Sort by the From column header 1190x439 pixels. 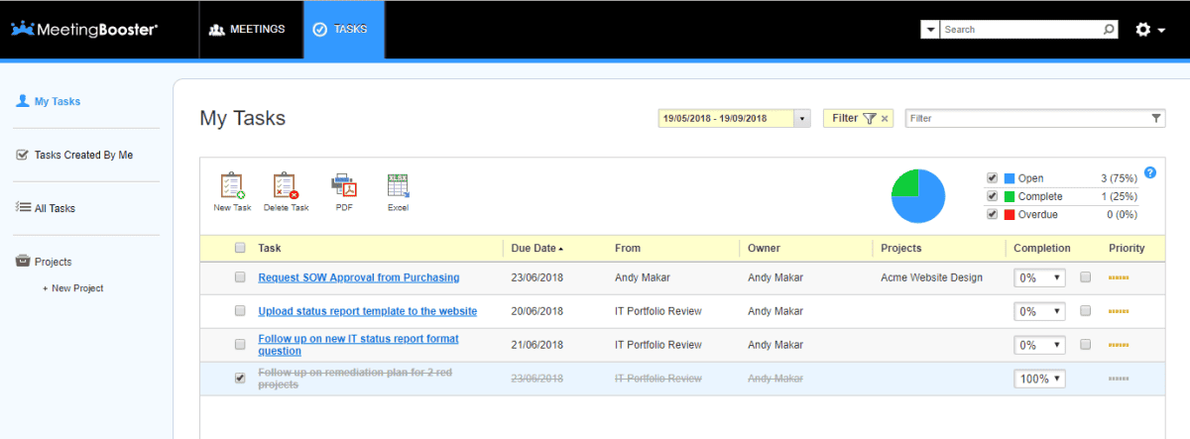point(628,248)
